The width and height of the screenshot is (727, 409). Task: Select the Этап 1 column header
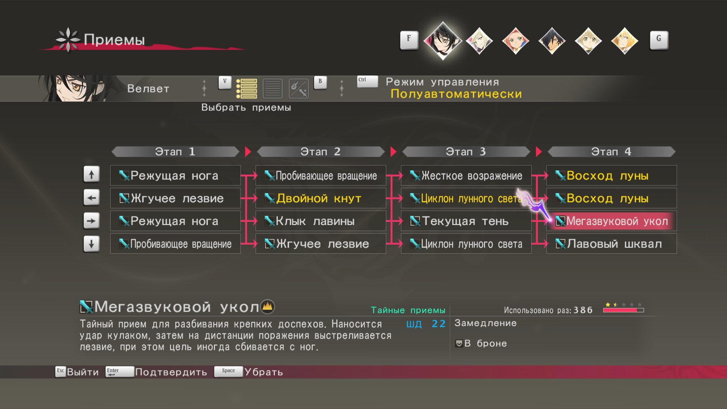pyautogui.click(x=175, y=152)
